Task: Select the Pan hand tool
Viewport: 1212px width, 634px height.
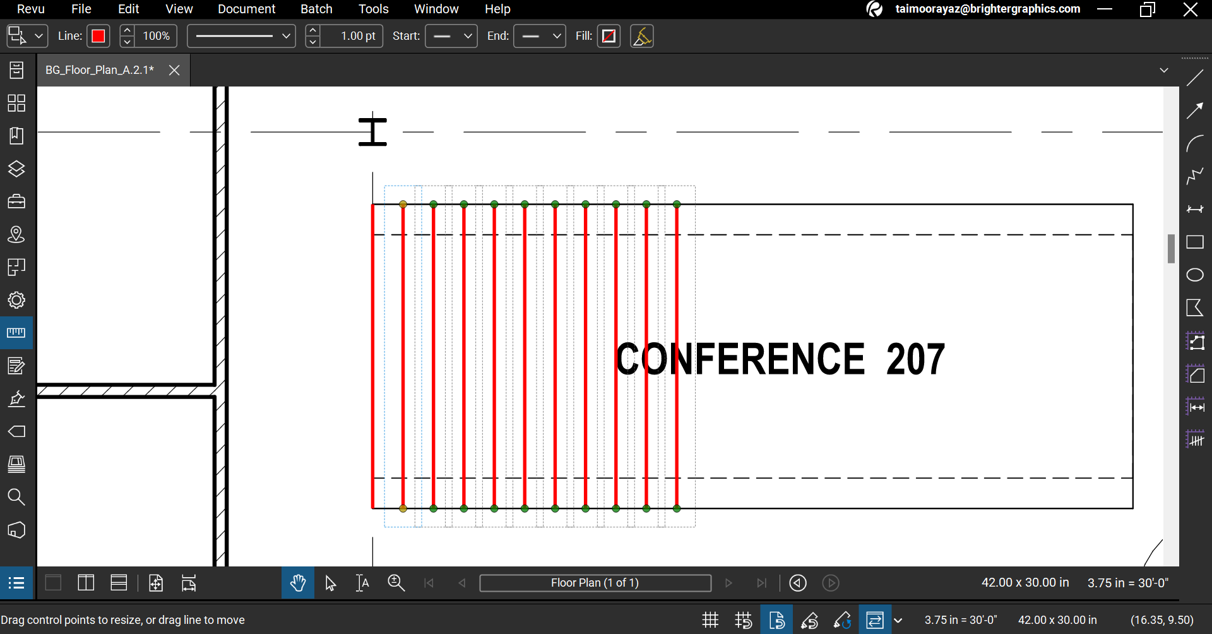Action: click(x=298, y=583)
